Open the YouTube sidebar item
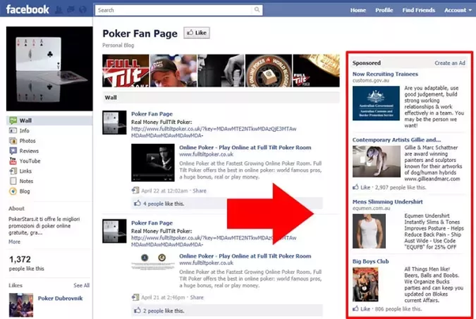The image size is (476, 319). pos(29,160)
